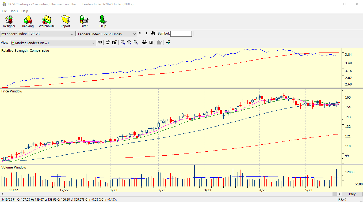Open the Leaders Index 3-29-23 Index symbol dropdown
Viewport: 363px width, 202px height.
click(107, 34)
